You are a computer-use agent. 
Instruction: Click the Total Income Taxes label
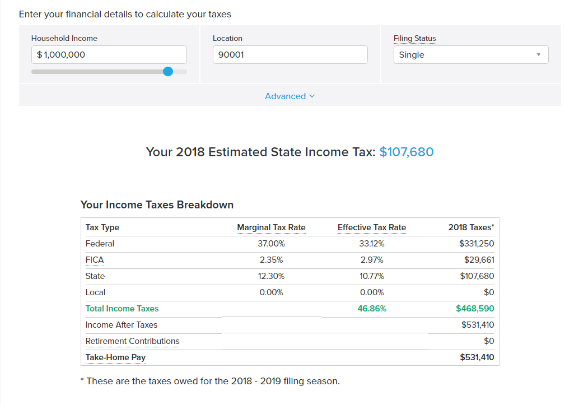pyautogui.click(x=122, y=309)
